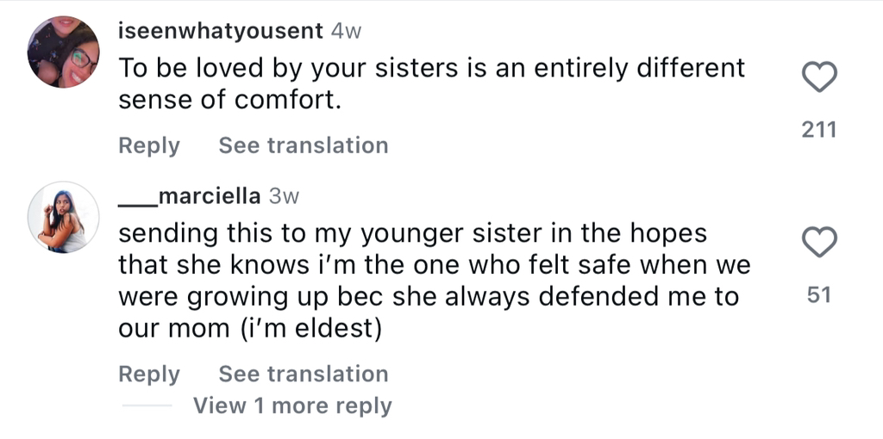
Task: Tap the heart on marciella's comment
Action: click(819, 244)
